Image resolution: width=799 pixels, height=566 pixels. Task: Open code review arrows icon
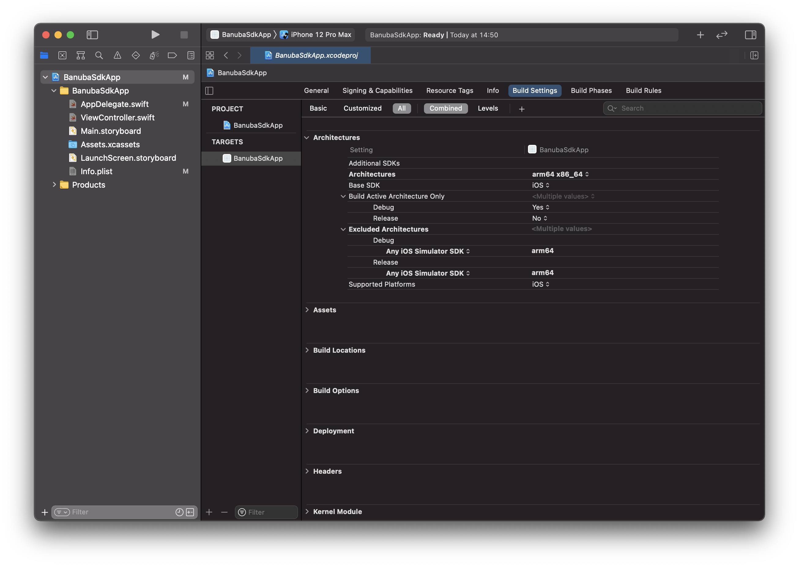[x=722, y=35]
